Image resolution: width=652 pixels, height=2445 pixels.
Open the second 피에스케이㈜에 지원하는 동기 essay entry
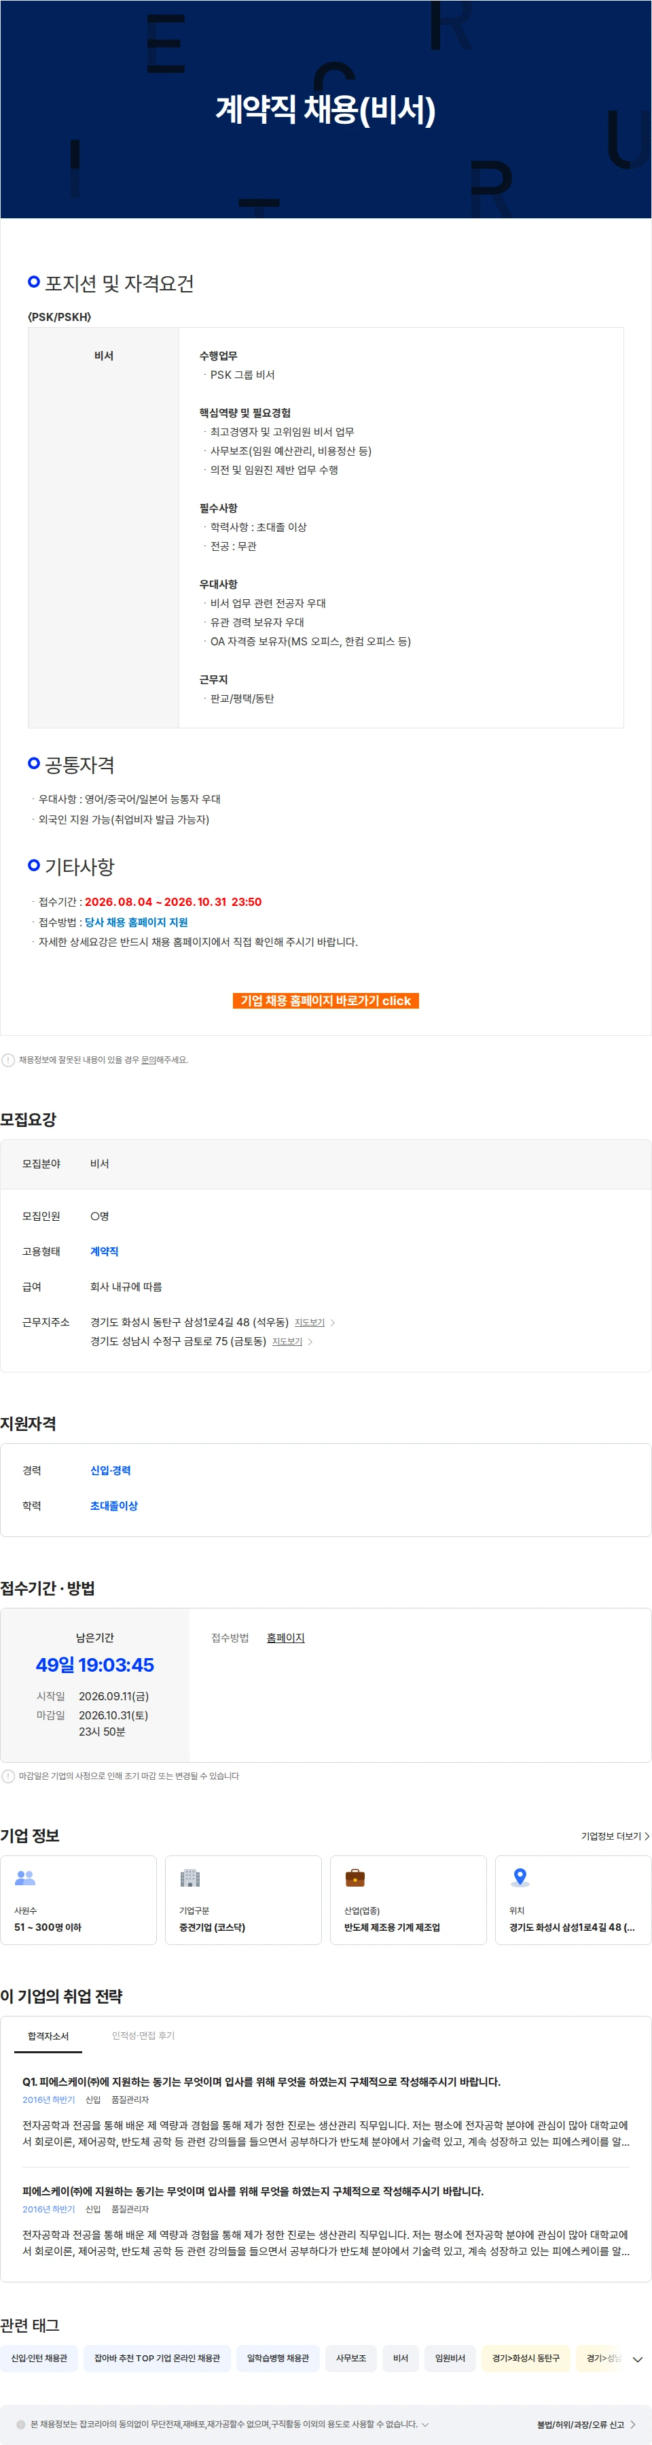click(x=253, y=2191)
